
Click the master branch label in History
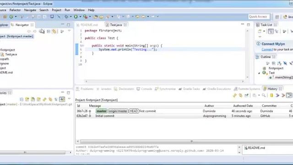click(102, 111)
